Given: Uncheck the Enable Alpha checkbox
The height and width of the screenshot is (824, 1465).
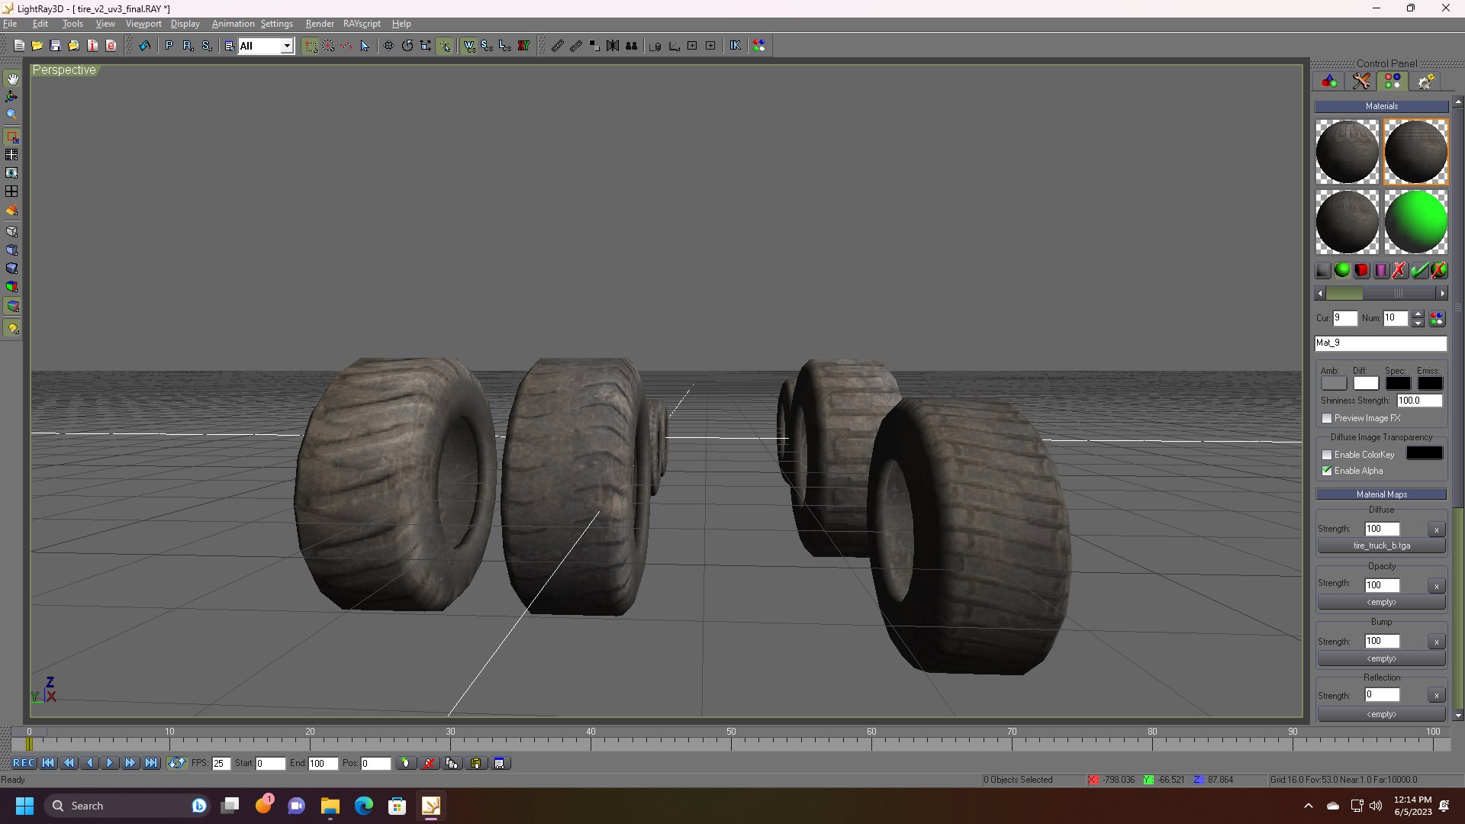Looking at the screenshot, I should pos(1327,471).
